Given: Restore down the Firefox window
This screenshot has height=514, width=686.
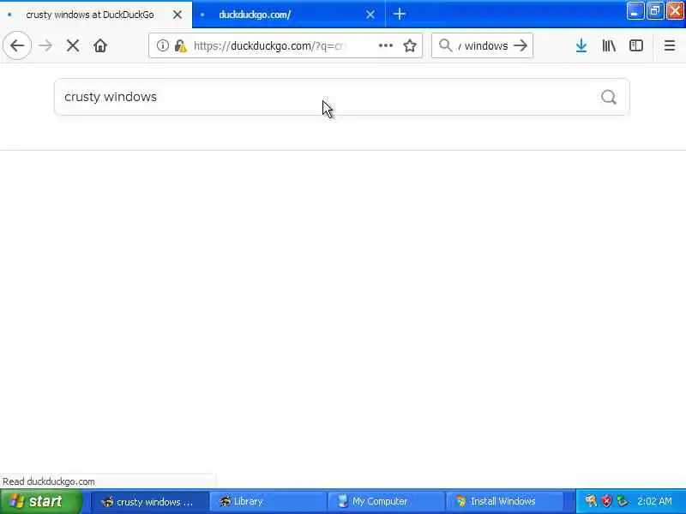Looking at the screenshot, I should (654, 11).
